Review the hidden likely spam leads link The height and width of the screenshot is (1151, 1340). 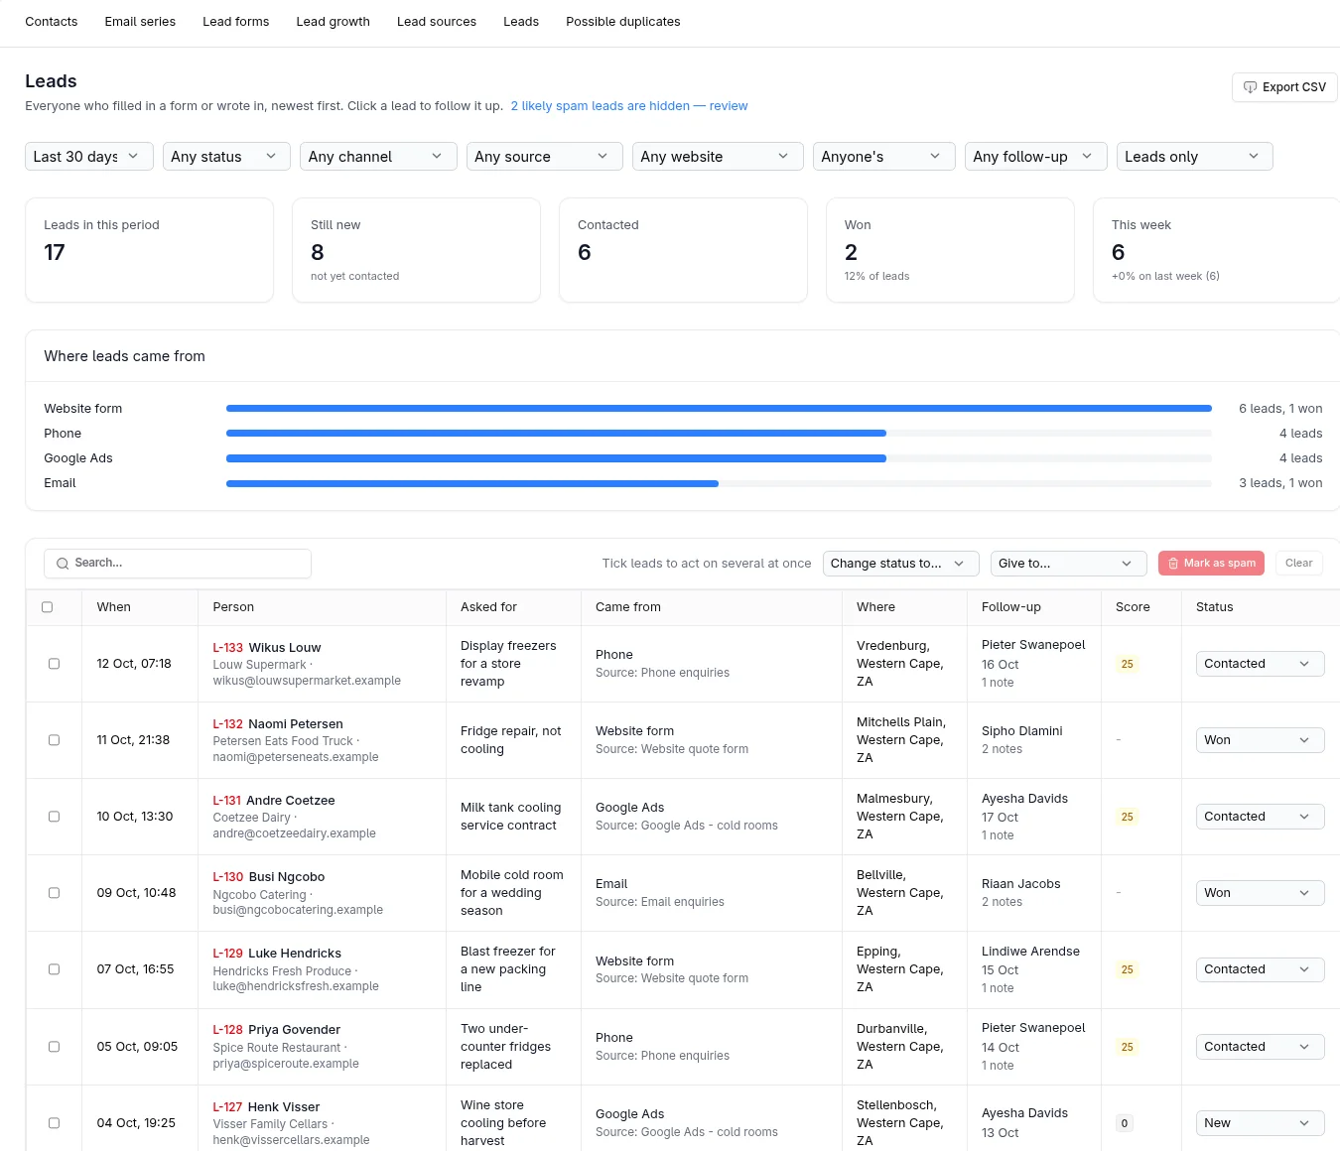click(x=629, y=106)
